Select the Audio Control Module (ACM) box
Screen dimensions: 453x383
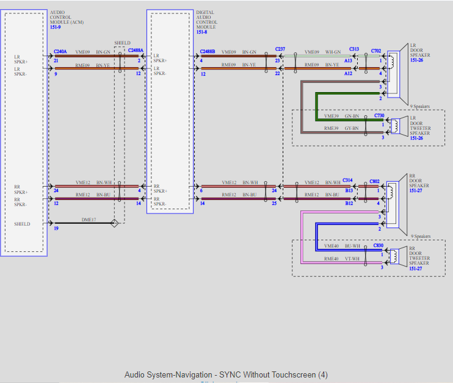click(24, 133)
